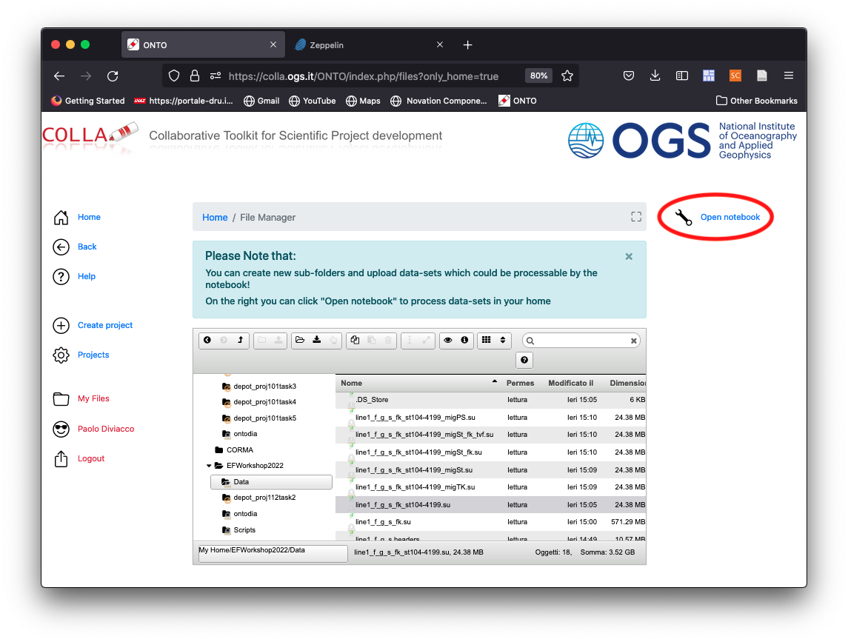Screen dimensions: 848x642
Task: Toggle the icon grid view mode
Action: (487, 341)
